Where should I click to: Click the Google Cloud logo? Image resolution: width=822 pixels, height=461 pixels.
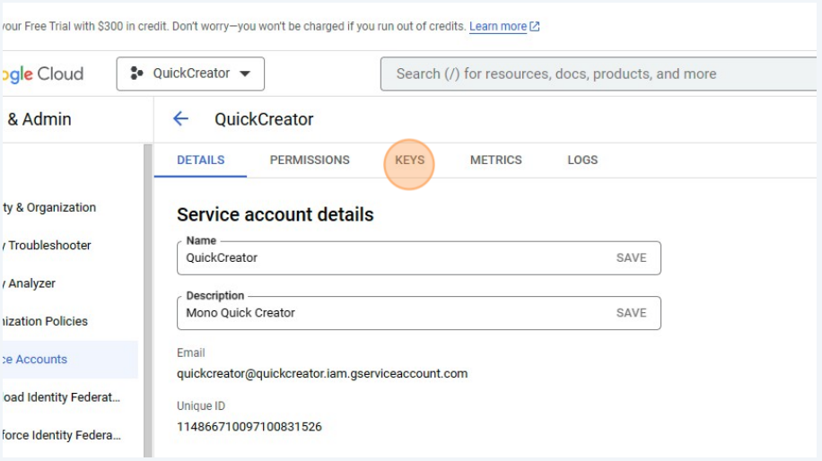coord(42,74)
